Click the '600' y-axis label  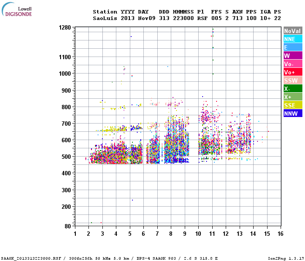click(66, 140)
